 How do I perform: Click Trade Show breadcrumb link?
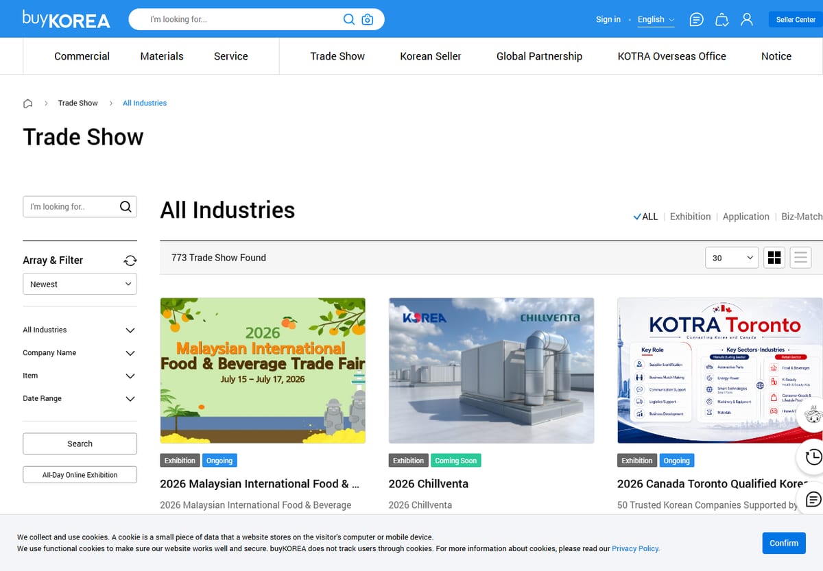[x=77, y=104]
